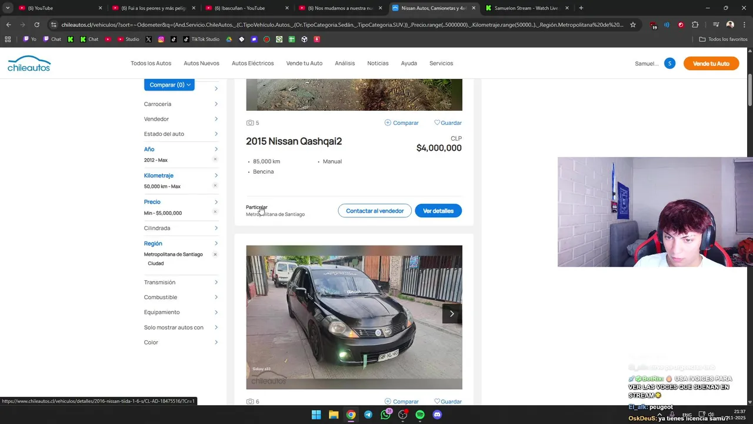Reload the page

[x=36, y=25]
